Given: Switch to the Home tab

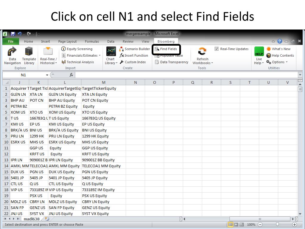Looking at the screenshot, I should pyautogui.click(x=28, y=41).
